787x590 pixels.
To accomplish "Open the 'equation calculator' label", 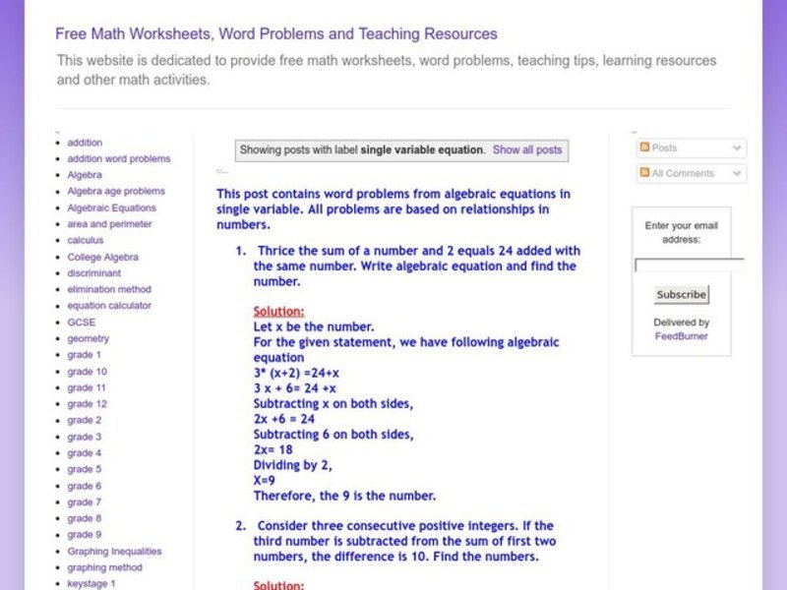I will [x=110, y=306].
